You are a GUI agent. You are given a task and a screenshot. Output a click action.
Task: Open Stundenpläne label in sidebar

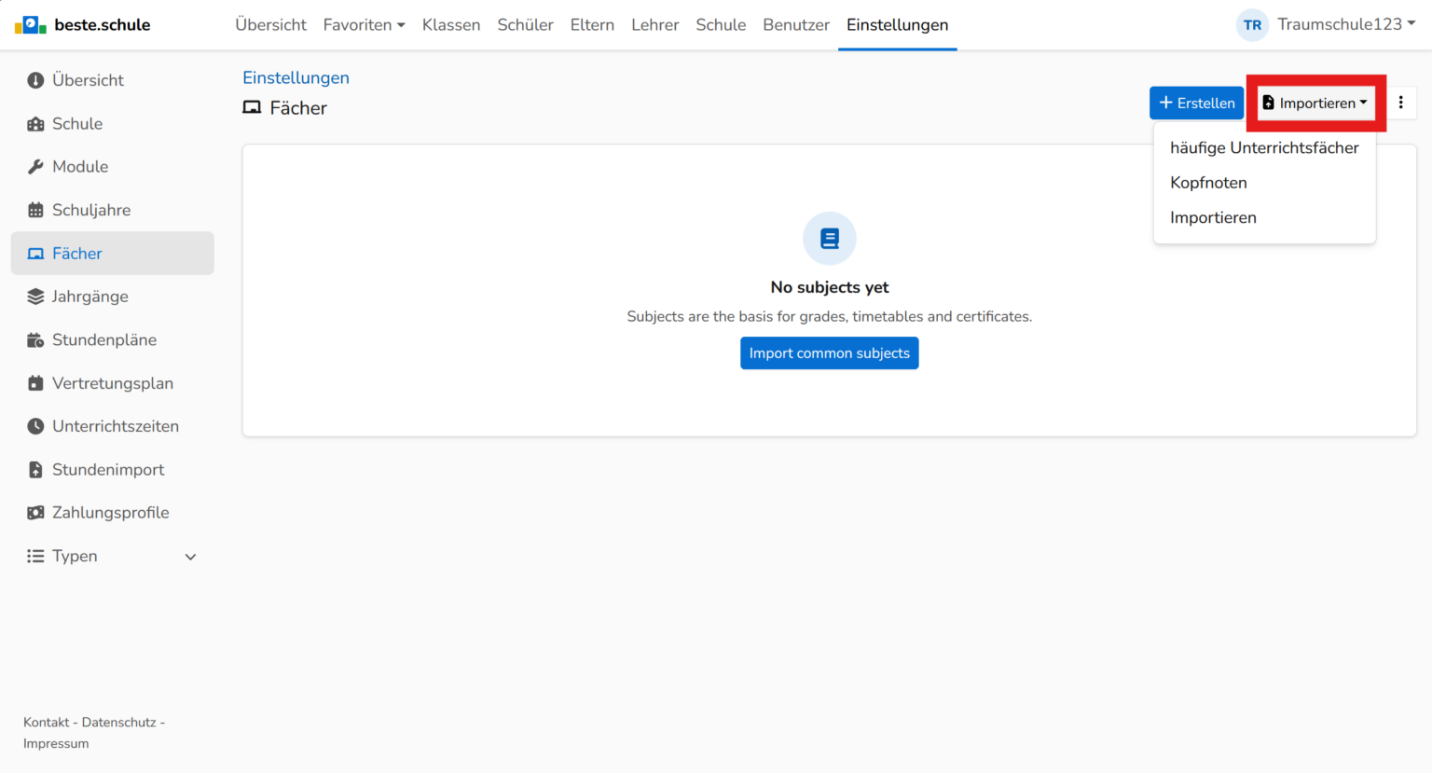point(104,340)
